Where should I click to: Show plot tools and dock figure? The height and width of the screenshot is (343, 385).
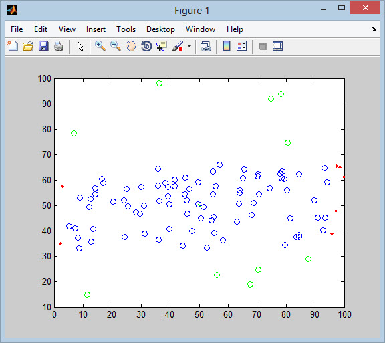[278, 46]
